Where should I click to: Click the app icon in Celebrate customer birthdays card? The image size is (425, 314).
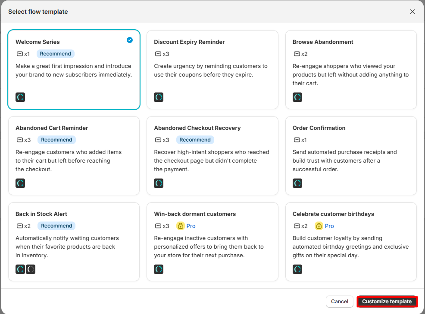point(297,269)
